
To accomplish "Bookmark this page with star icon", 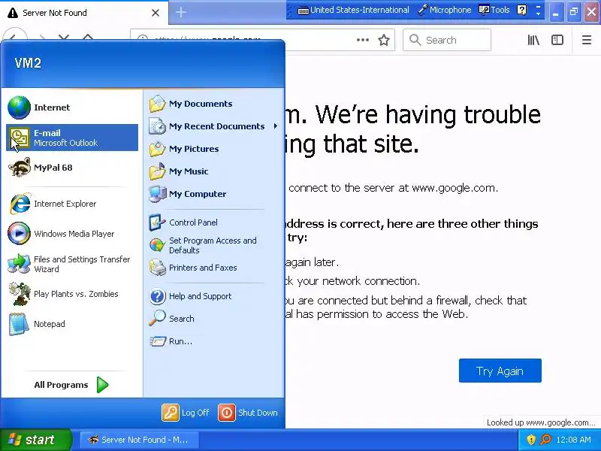I will coord(384,40).
